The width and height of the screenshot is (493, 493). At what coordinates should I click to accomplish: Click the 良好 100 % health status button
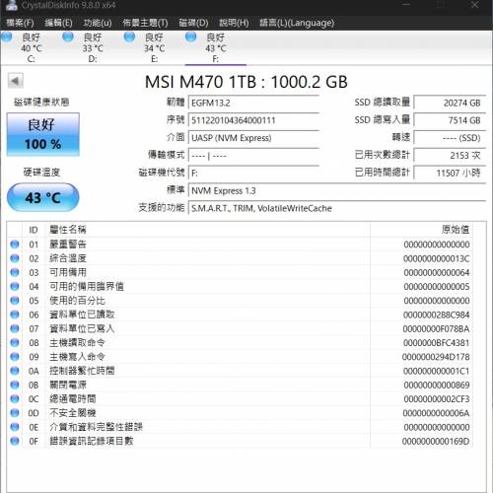pos(43,134)
